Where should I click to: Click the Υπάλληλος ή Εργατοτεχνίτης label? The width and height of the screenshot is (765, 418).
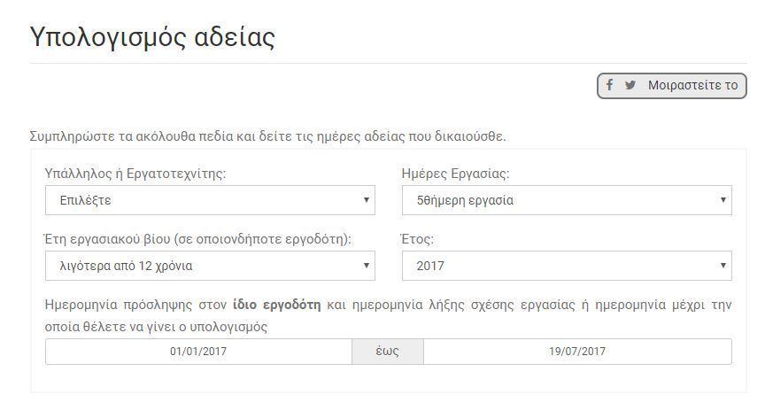coord(135,174)
